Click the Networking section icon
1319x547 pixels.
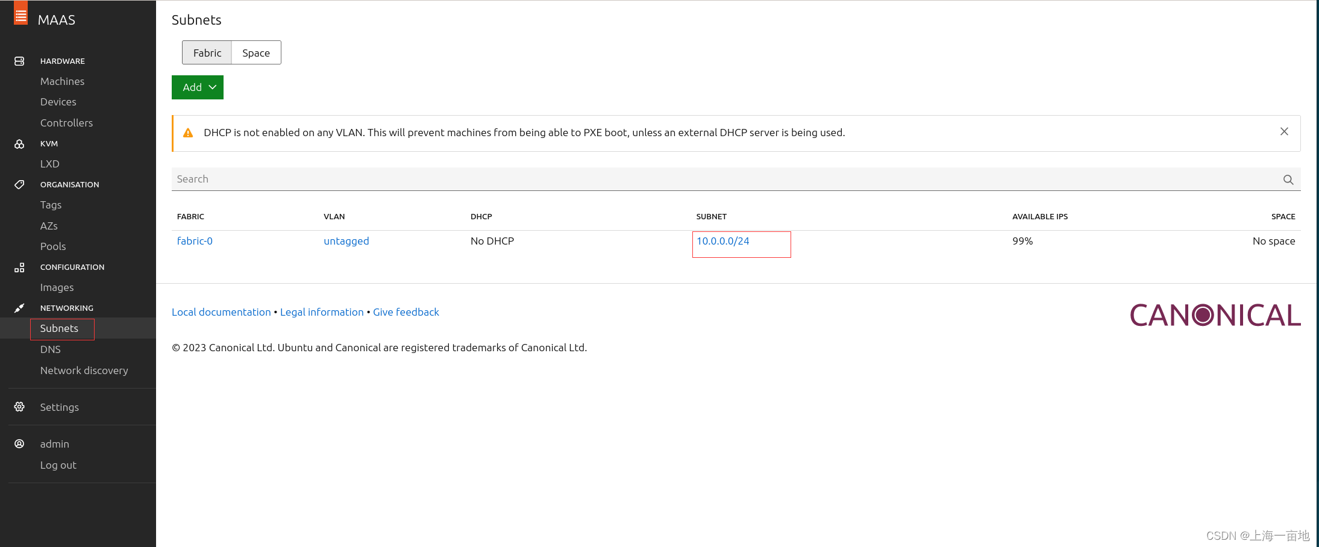coord(19,308)
